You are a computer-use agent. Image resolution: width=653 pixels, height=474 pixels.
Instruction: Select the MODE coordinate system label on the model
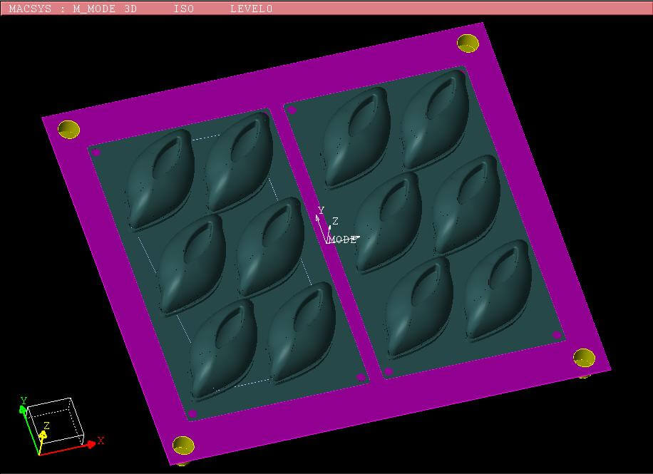tap(343, 240)
